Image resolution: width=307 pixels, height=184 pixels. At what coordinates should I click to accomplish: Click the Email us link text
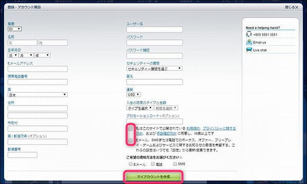coord(259,42)
